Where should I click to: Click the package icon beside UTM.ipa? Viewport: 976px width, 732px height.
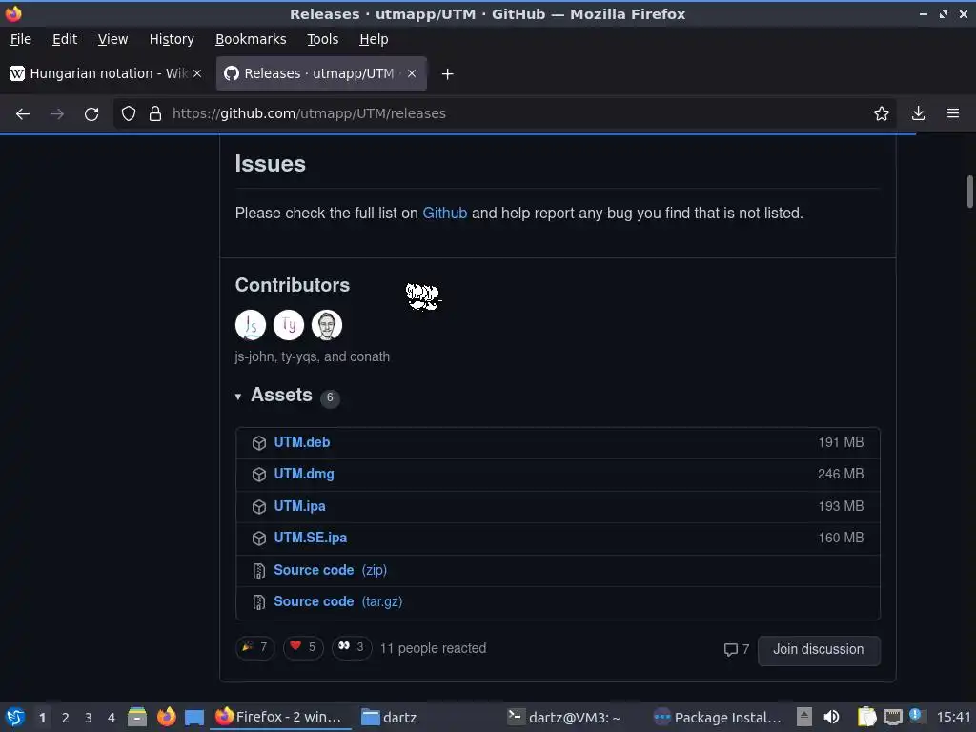pyautogui.click(x=259, y=507)
